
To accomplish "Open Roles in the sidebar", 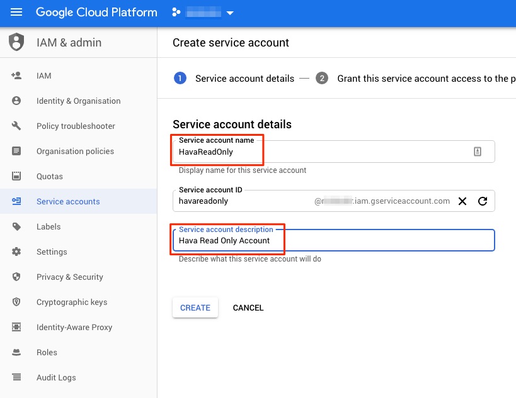I will point(78,352).
